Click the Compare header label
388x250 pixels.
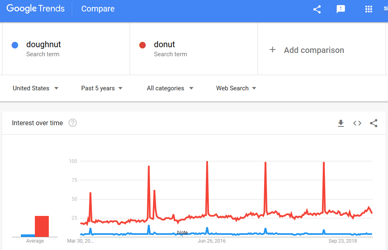tap(98, 9)
